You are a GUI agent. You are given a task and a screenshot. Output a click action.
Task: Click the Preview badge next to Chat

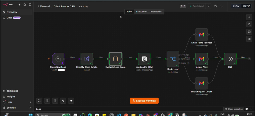pos(17,18)
